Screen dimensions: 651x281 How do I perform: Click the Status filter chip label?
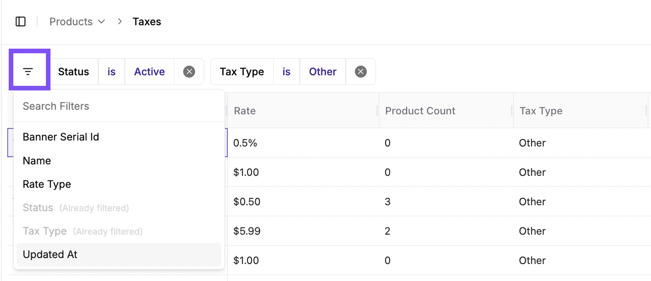[x=73, y=72]
